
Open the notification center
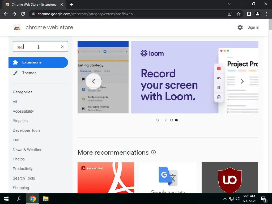pos(263,199)
